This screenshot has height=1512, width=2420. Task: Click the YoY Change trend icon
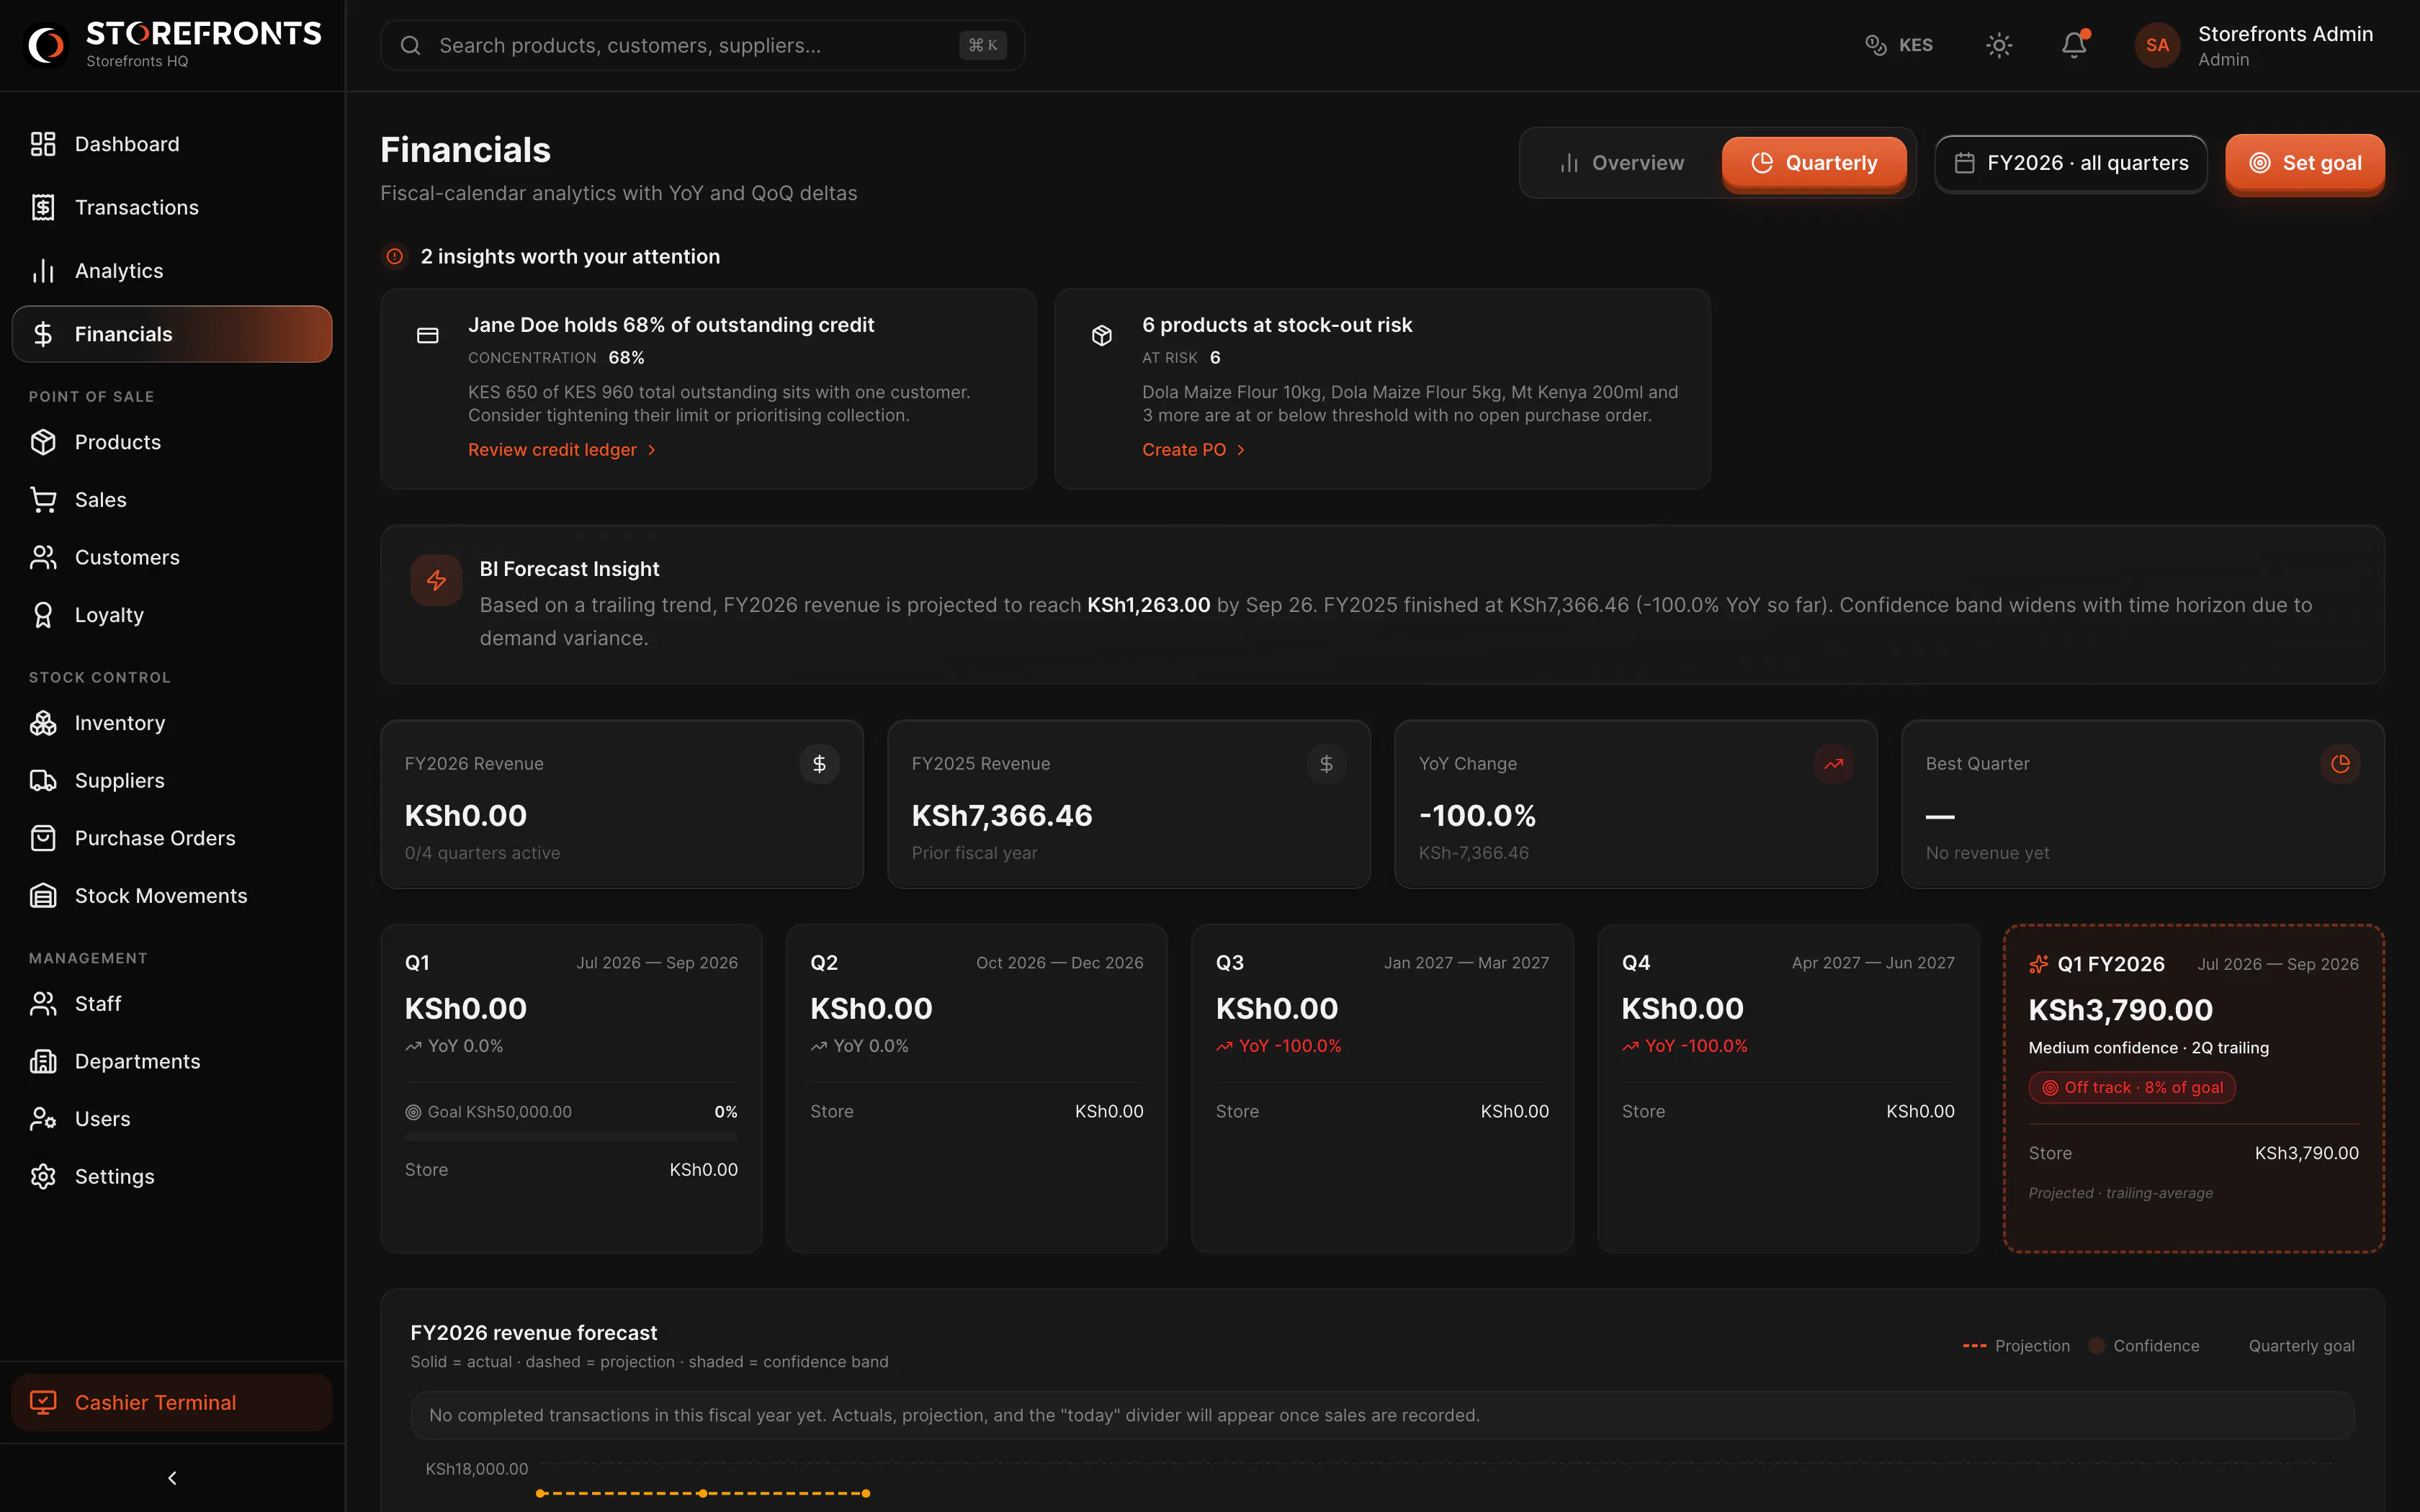pyautogui.click(x=1833, y=764)
